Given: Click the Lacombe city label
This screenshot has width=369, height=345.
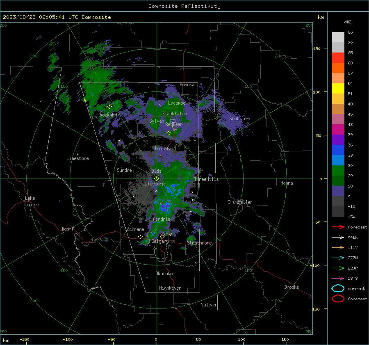Looking at the screenshot, I should coord(177,103).
